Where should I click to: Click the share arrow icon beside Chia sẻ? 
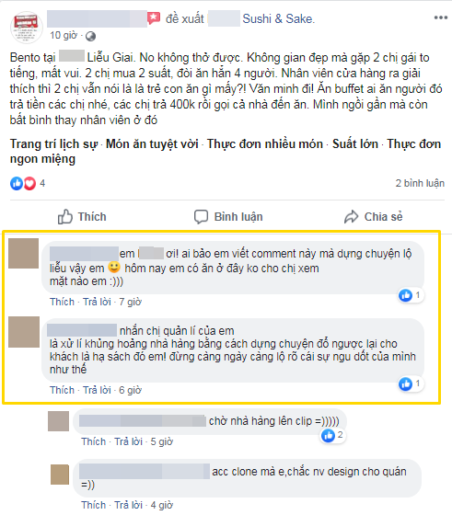tap(351, 217)
